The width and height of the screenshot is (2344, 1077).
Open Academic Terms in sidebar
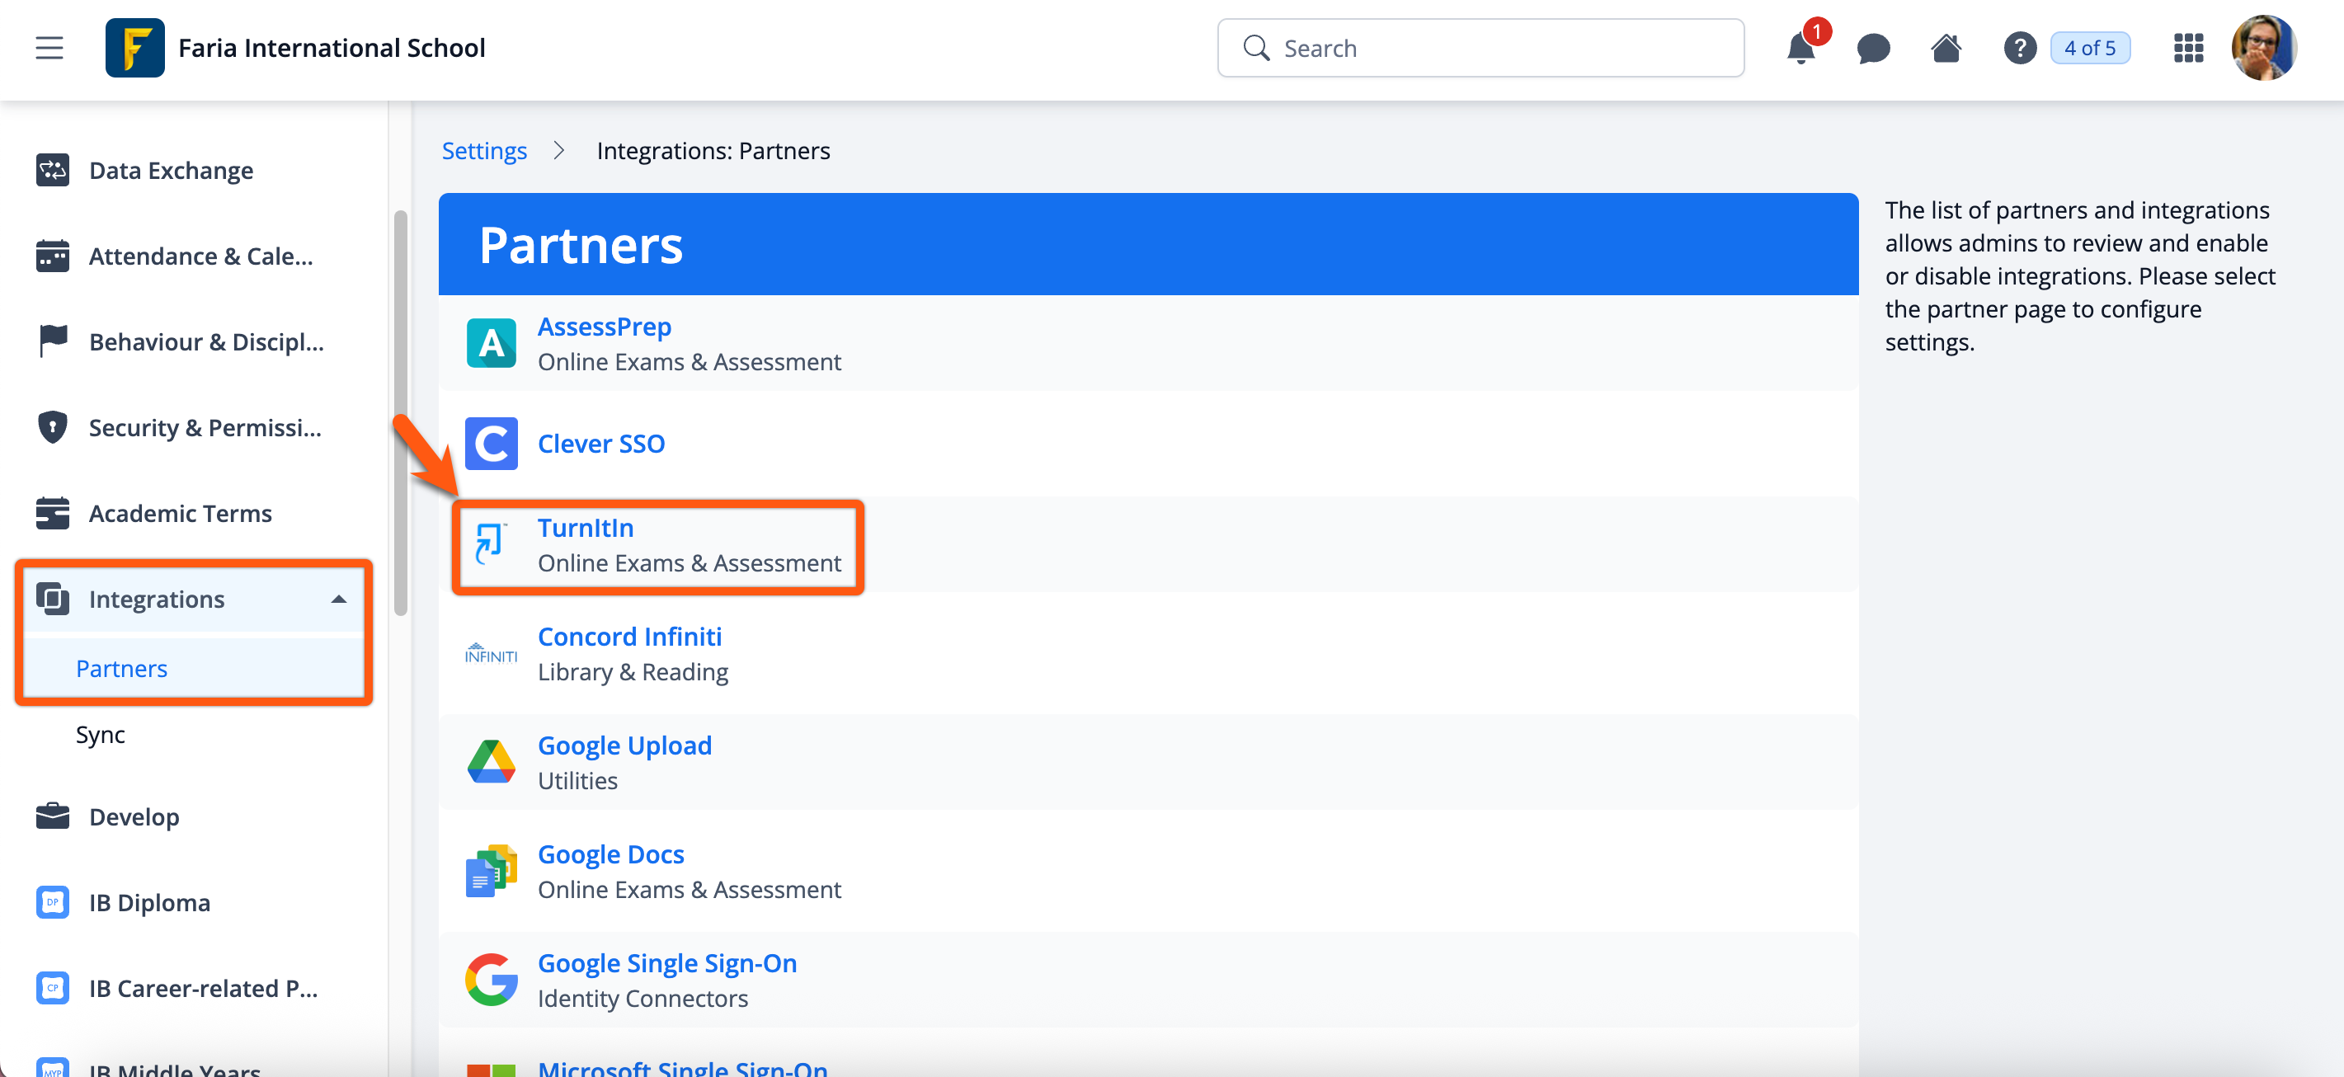pos(180,514)
